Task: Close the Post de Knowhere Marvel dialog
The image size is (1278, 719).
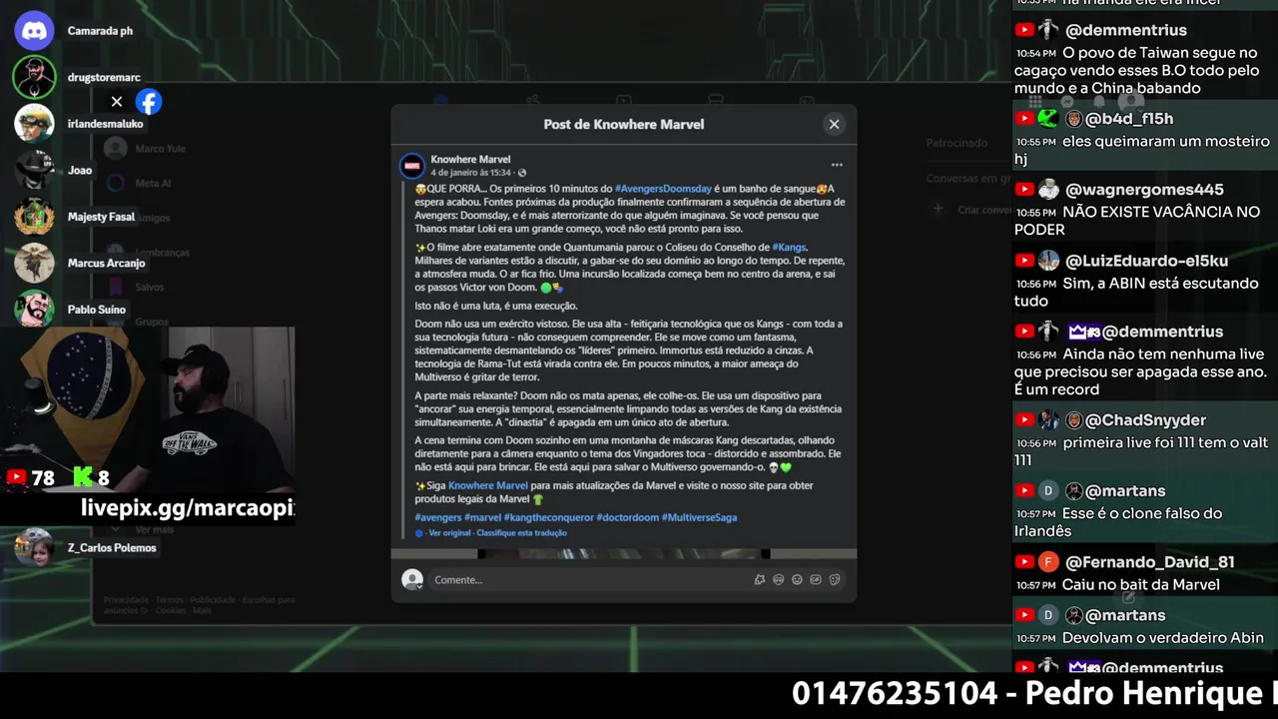Action: click(x=834, y=124)
